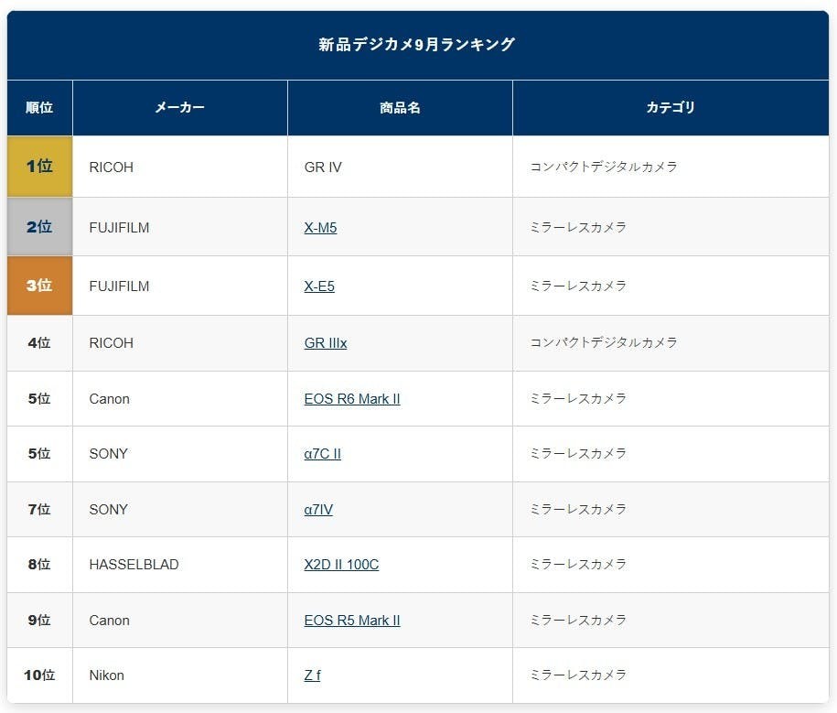Open the EOS R6 Mark II link
The width and height of the screenshot is (837, 713).
point(352,399)
